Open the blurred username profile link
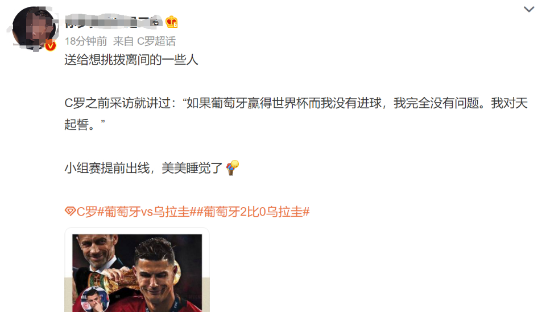 (x=113, y=22)
